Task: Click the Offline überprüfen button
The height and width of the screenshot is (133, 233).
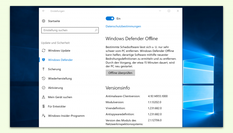Action: [120, 73]
